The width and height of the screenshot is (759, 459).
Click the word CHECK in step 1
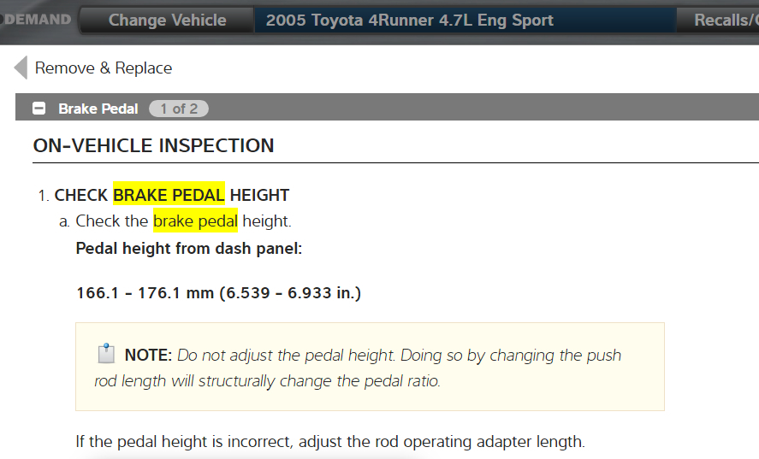82,195
